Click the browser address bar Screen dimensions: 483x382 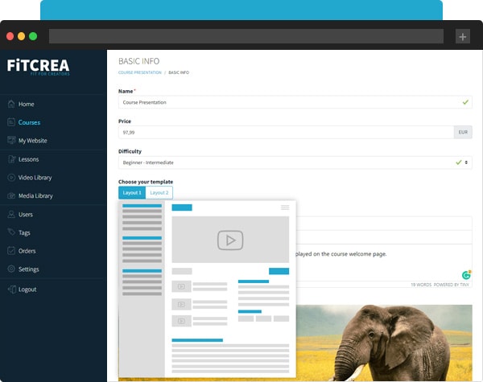[x=246, y=37]
